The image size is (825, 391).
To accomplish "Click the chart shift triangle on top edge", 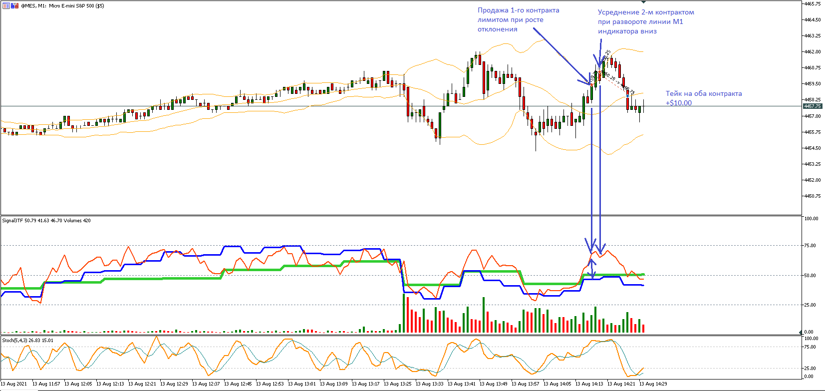I will pos(643,2).
